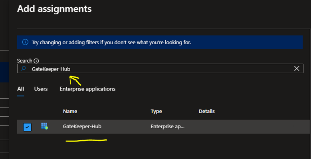Click the Search label text
Screen dimensions: 311x159
pos(25,61)
